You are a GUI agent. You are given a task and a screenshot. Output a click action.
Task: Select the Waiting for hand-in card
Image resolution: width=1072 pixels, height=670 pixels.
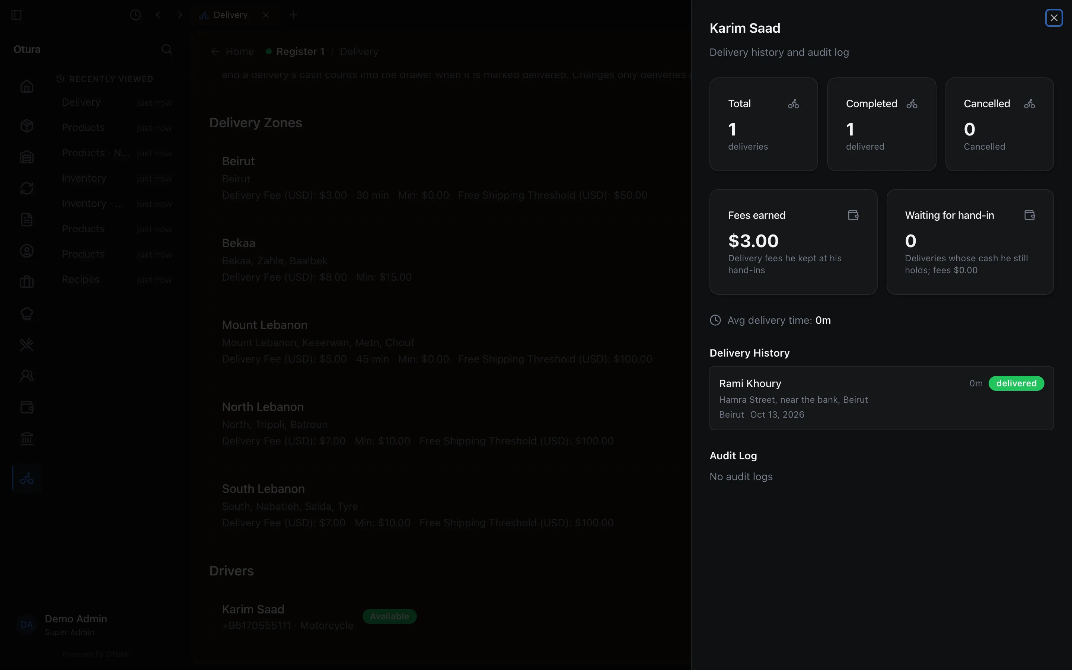tap(970, 242)
